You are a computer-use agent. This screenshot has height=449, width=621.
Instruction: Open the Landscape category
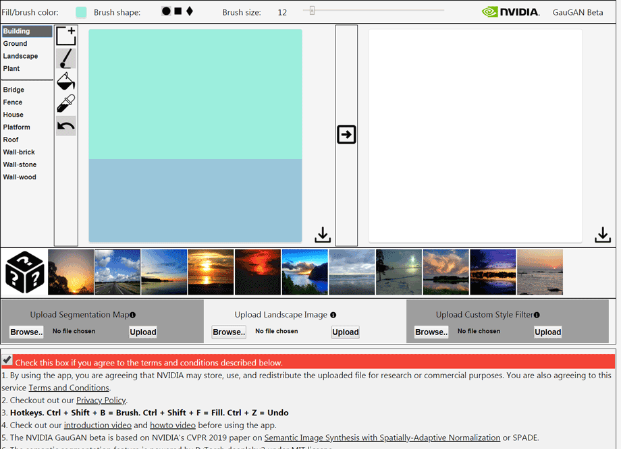[x=20, y=56]
